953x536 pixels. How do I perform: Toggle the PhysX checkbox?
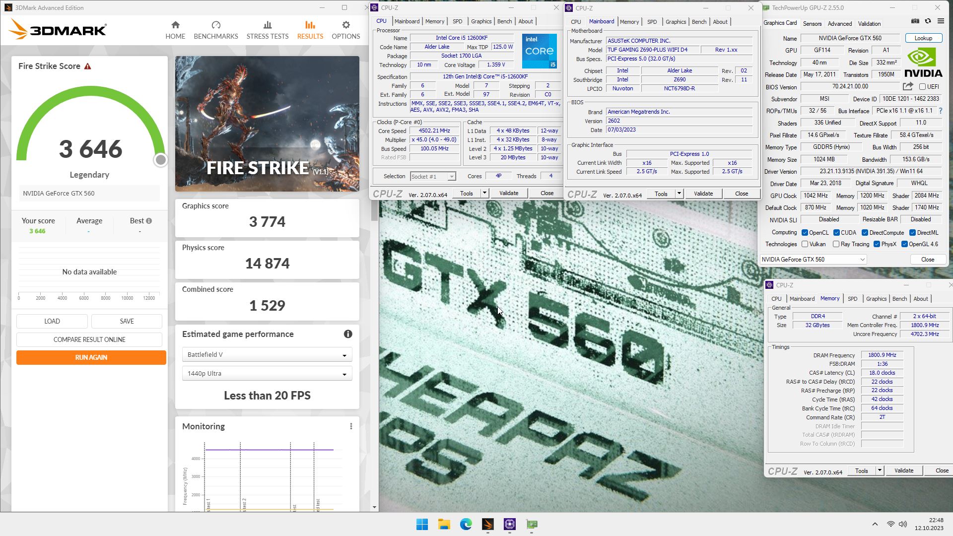[877, 244]
